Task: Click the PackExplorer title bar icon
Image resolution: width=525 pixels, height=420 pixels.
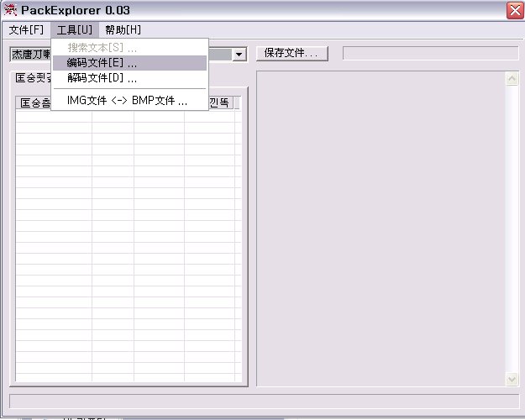Action: pos(10,10)
